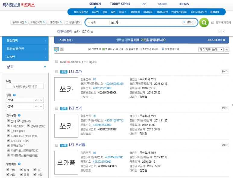
Task: Select 심판 submenu tab
Action: click(x=113, y=12)
